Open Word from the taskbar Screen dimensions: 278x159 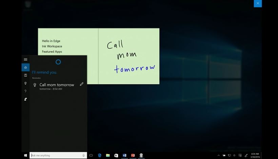pos(124,155)
